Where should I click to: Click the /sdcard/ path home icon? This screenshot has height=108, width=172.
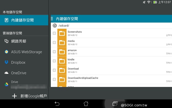click(55, 26)
